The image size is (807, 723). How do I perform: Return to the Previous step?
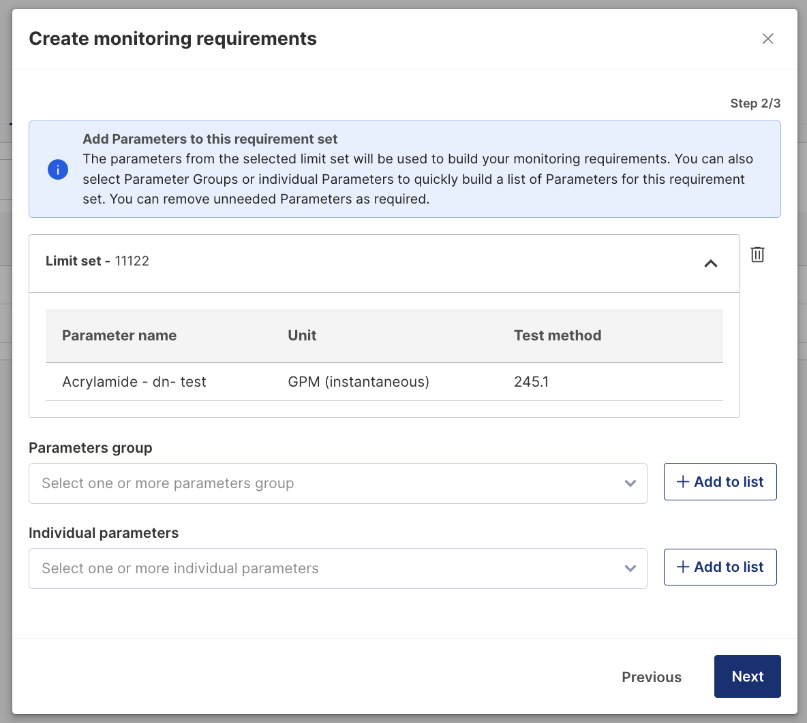pos(651,677)
